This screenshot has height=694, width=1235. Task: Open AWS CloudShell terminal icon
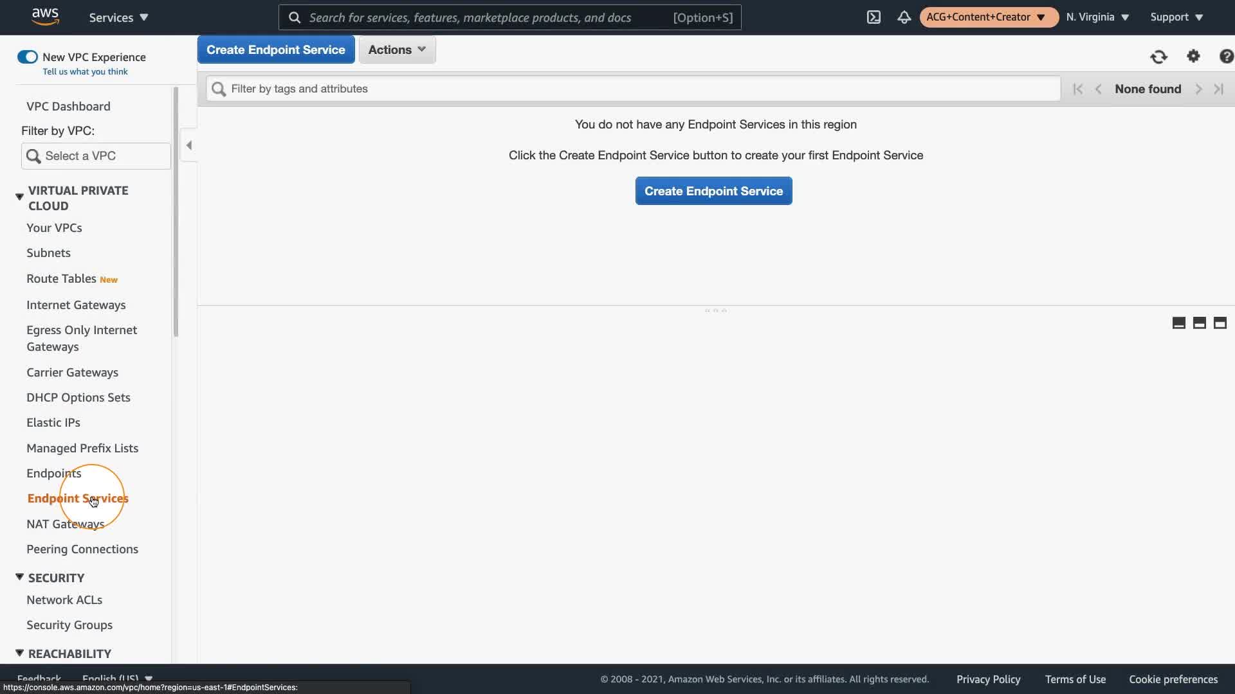(x=874, y=17)
